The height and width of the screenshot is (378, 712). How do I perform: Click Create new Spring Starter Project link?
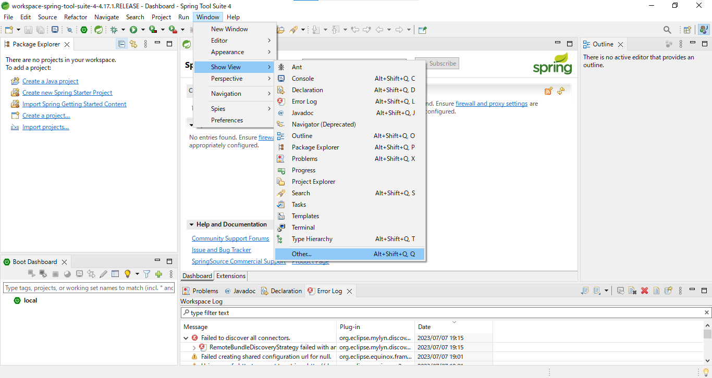click(x=67, y=93)
